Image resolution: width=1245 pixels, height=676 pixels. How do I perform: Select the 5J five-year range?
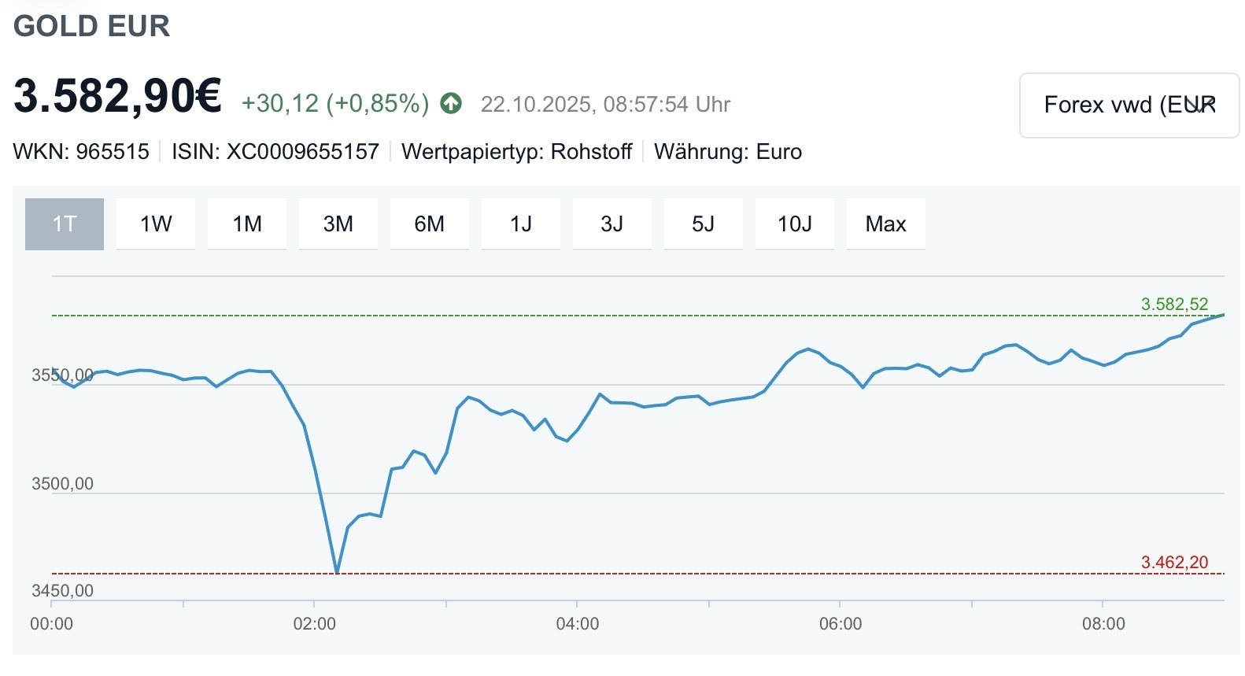click(x=704, y=224)
